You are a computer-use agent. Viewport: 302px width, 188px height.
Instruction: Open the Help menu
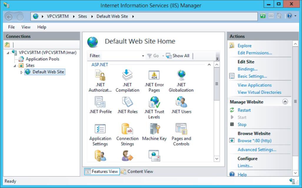tap(42, 27)
